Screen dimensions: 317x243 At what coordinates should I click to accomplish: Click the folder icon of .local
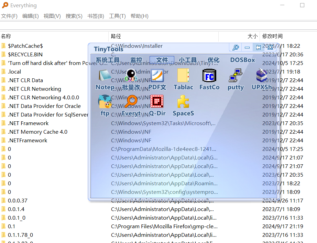coord(3,71)
